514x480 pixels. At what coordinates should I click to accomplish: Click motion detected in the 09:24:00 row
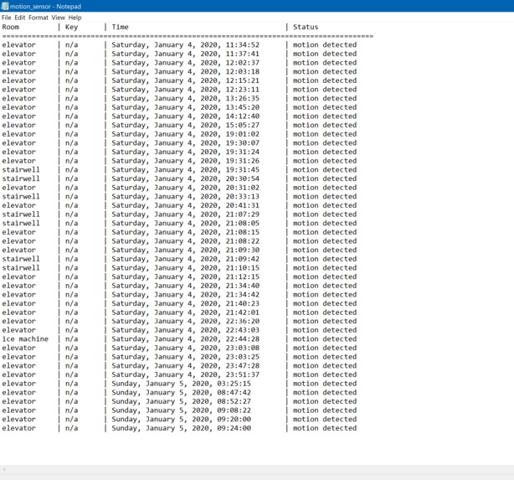(325, 428)
